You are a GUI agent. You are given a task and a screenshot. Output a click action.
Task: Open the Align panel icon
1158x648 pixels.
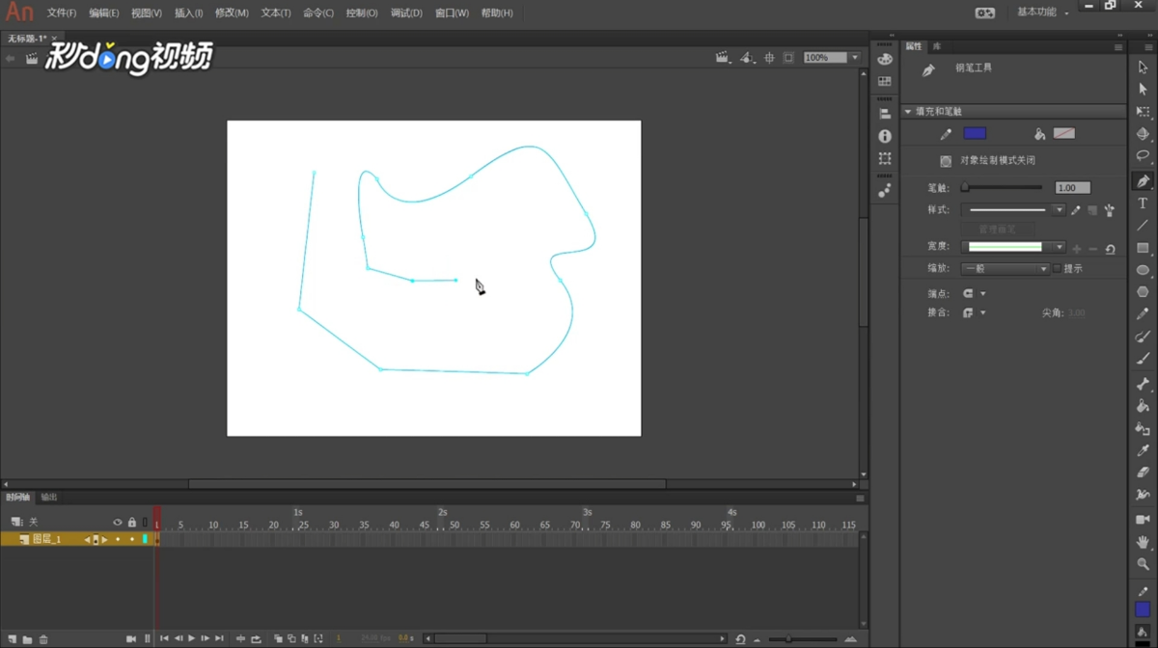[x=885, y=113]
